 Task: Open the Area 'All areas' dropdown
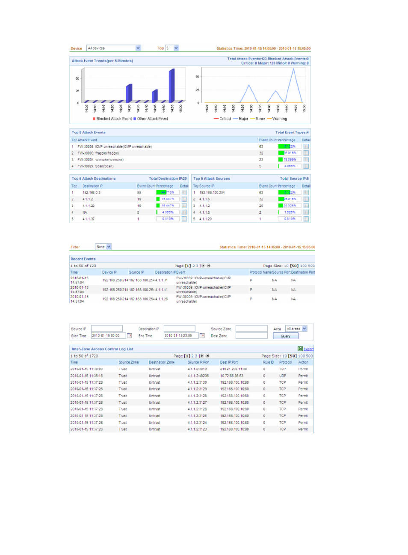tap(296, 329)
